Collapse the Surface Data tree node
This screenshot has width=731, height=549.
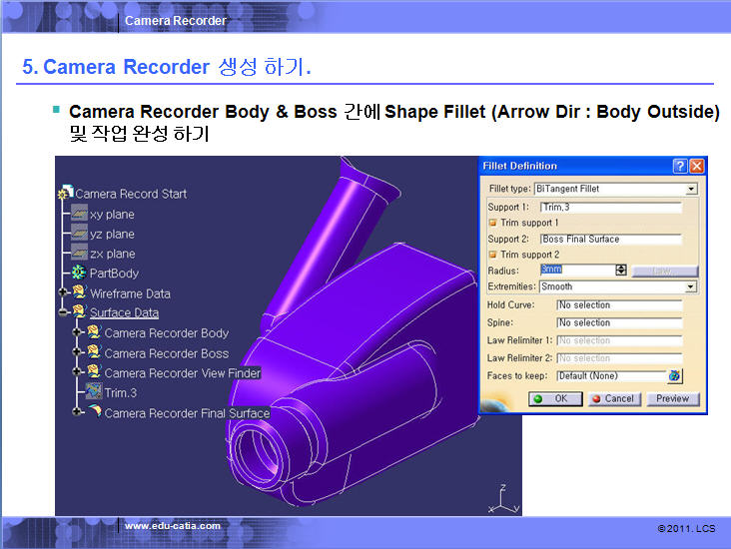(63, 313)
